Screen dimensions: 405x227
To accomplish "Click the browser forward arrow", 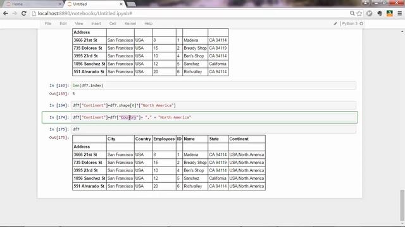I will (15, 13).
